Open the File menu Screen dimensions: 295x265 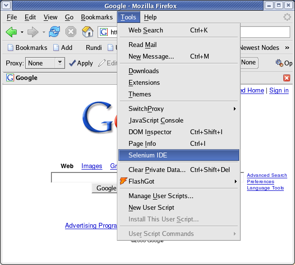tap(12, 17)
